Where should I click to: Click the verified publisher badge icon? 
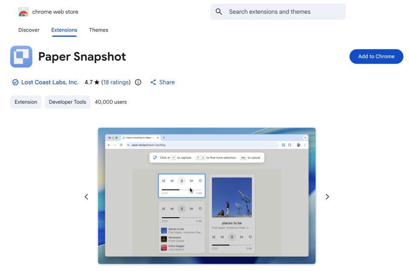pos(15,82)
